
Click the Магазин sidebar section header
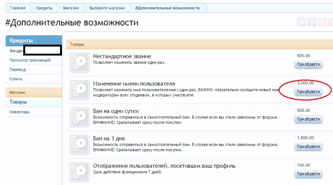pos(34,92)
